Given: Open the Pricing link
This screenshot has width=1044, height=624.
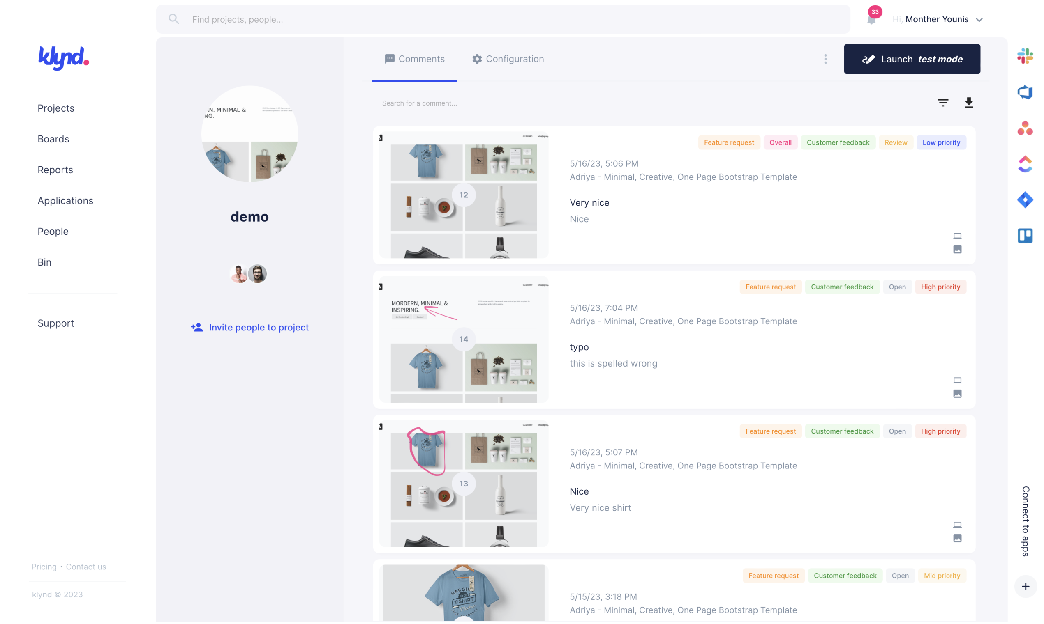Looking at the screenshot, I should [44, 567].
